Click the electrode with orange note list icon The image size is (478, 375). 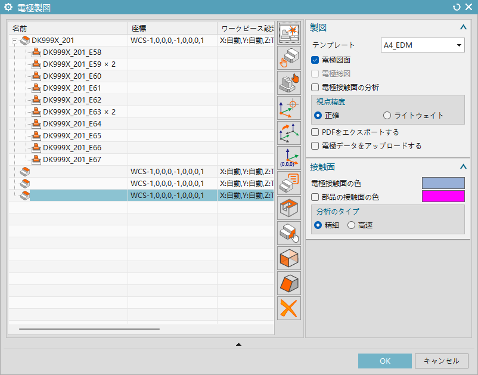click(289, 183)
